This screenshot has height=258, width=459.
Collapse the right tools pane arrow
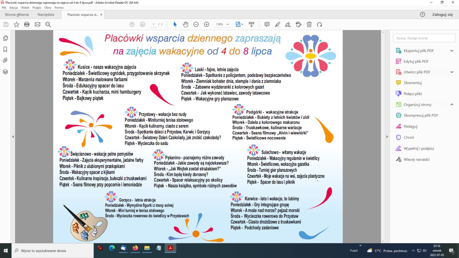point(387,137)
